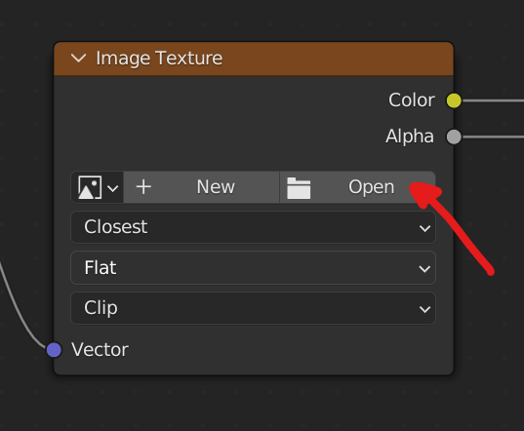Screen dimensions: 524x431
Task: Click the plus icon for a new image
Action: [x=143, y=186]
